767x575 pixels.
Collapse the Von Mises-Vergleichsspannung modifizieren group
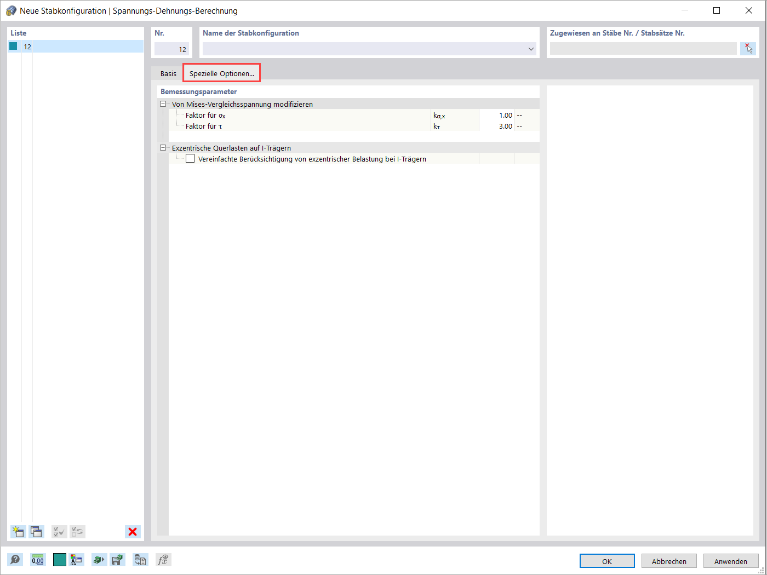tap(163, 104)
